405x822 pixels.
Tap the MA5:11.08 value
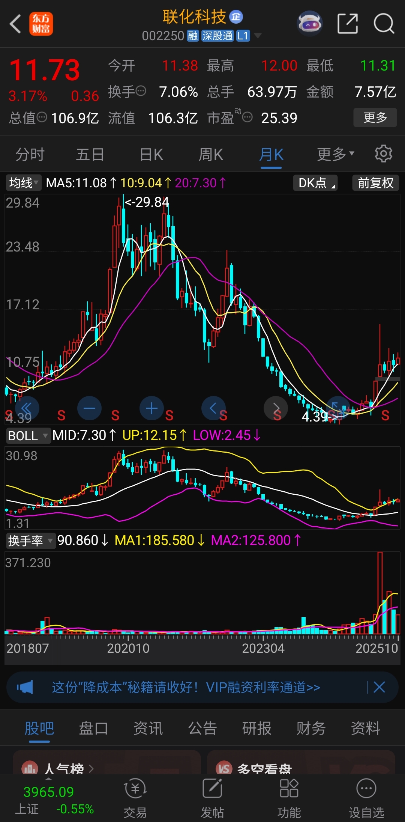(x=76, y=183)
